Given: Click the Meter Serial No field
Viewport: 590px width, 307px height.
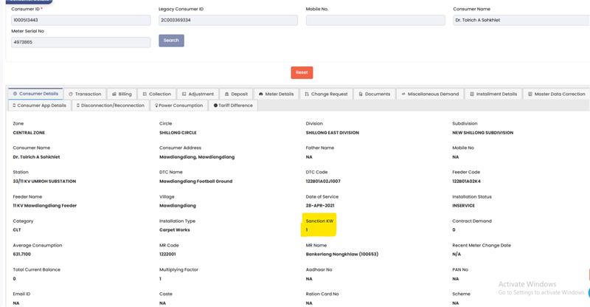Looking at the screenshot, I should [81, 42].
